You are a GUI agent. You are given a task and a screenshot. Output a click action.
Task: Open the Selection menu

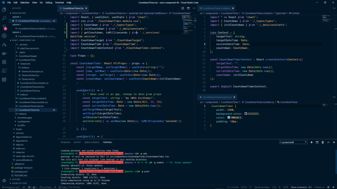coord(25,3)
